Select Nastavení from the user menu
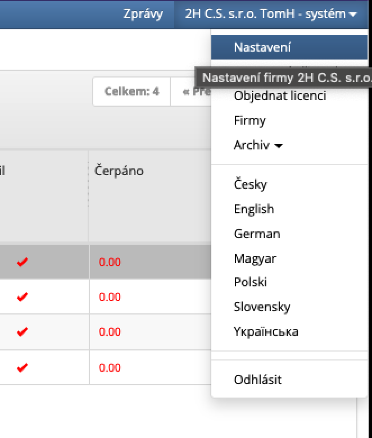 262,47
